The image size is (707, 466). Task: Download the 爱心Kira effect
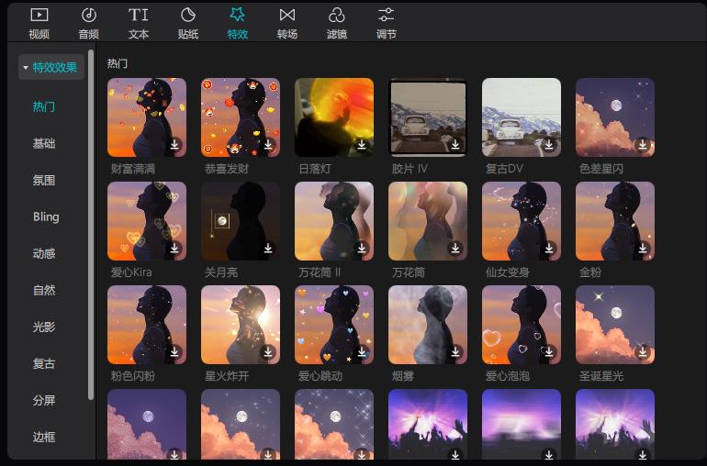174,249
